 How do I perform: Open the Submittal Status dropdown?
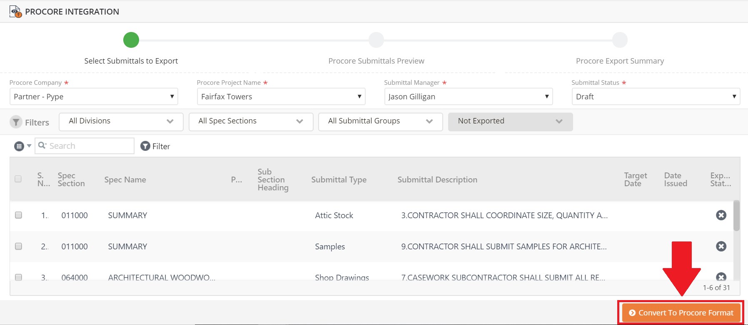(656, 96)
